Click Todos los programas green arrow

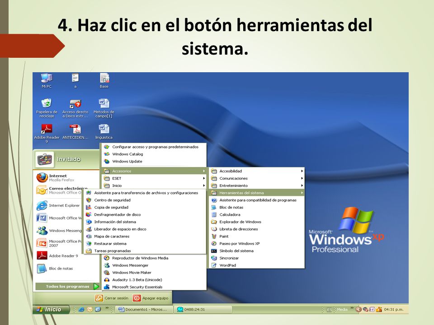(96, 286)
